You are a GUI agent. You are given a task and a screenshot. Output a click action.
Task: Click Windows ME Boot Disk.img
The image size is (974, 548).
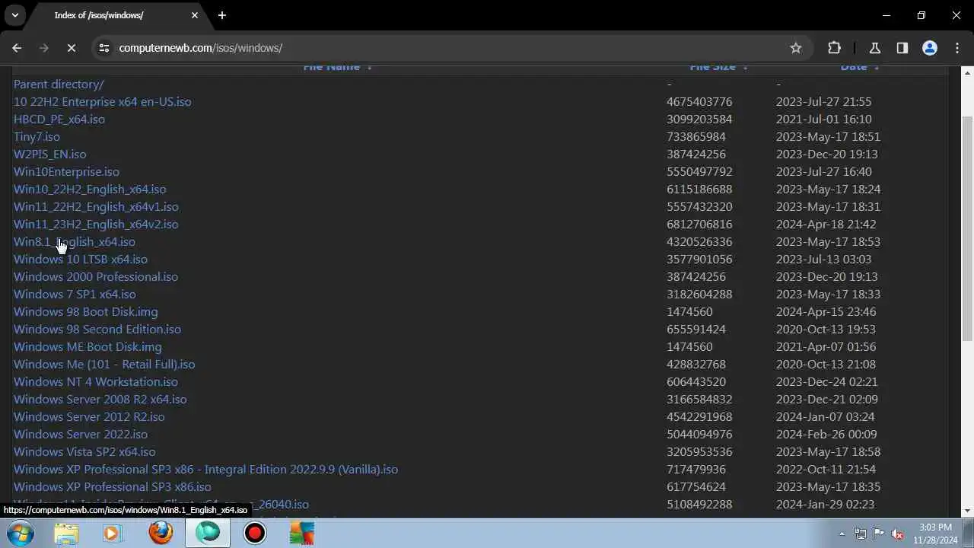click(x=88, y=346)
